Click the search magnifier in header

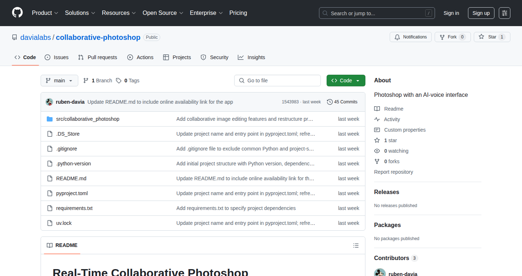tap(325, 13)
